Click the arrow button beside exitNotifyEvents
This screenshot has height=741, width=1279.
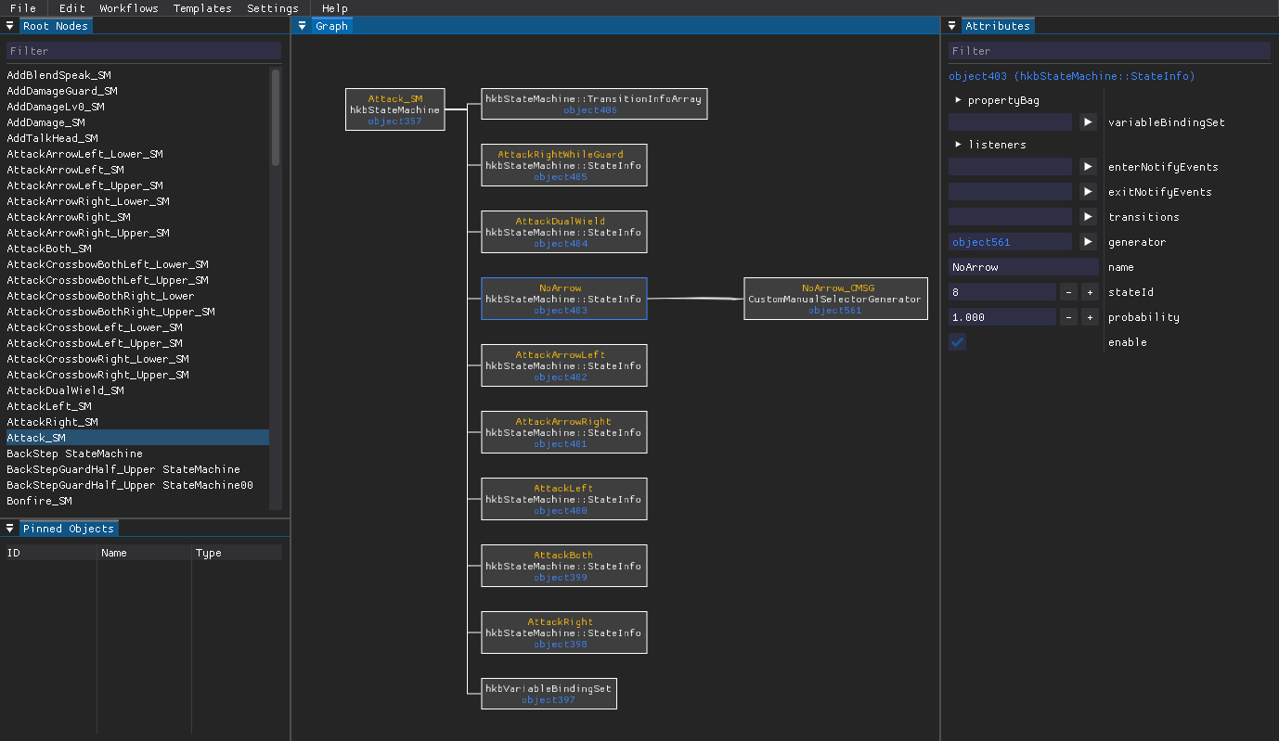point(1088,192)
